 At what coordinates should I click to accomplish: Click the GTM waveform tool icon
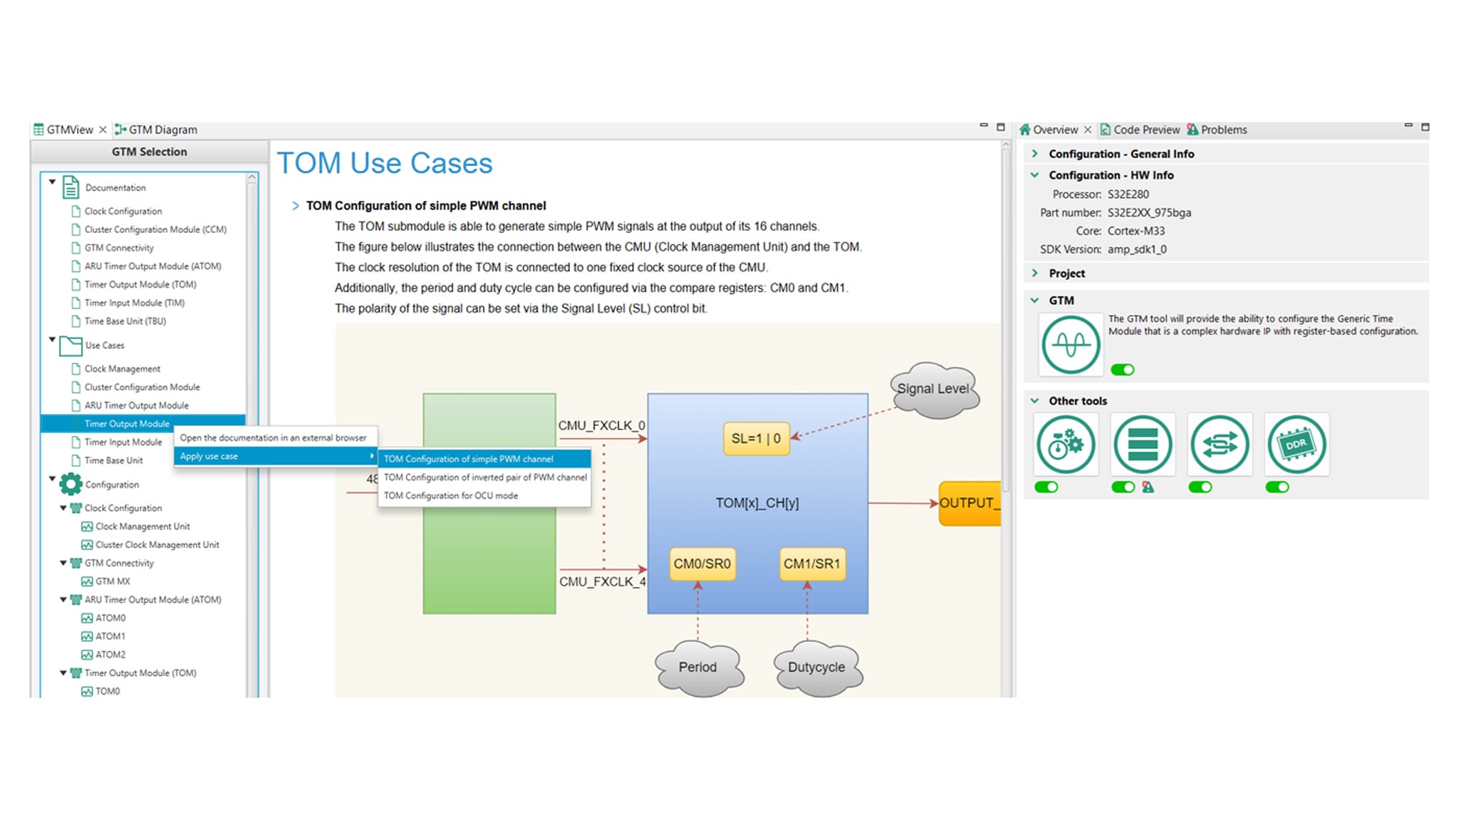click(1070, 344)
